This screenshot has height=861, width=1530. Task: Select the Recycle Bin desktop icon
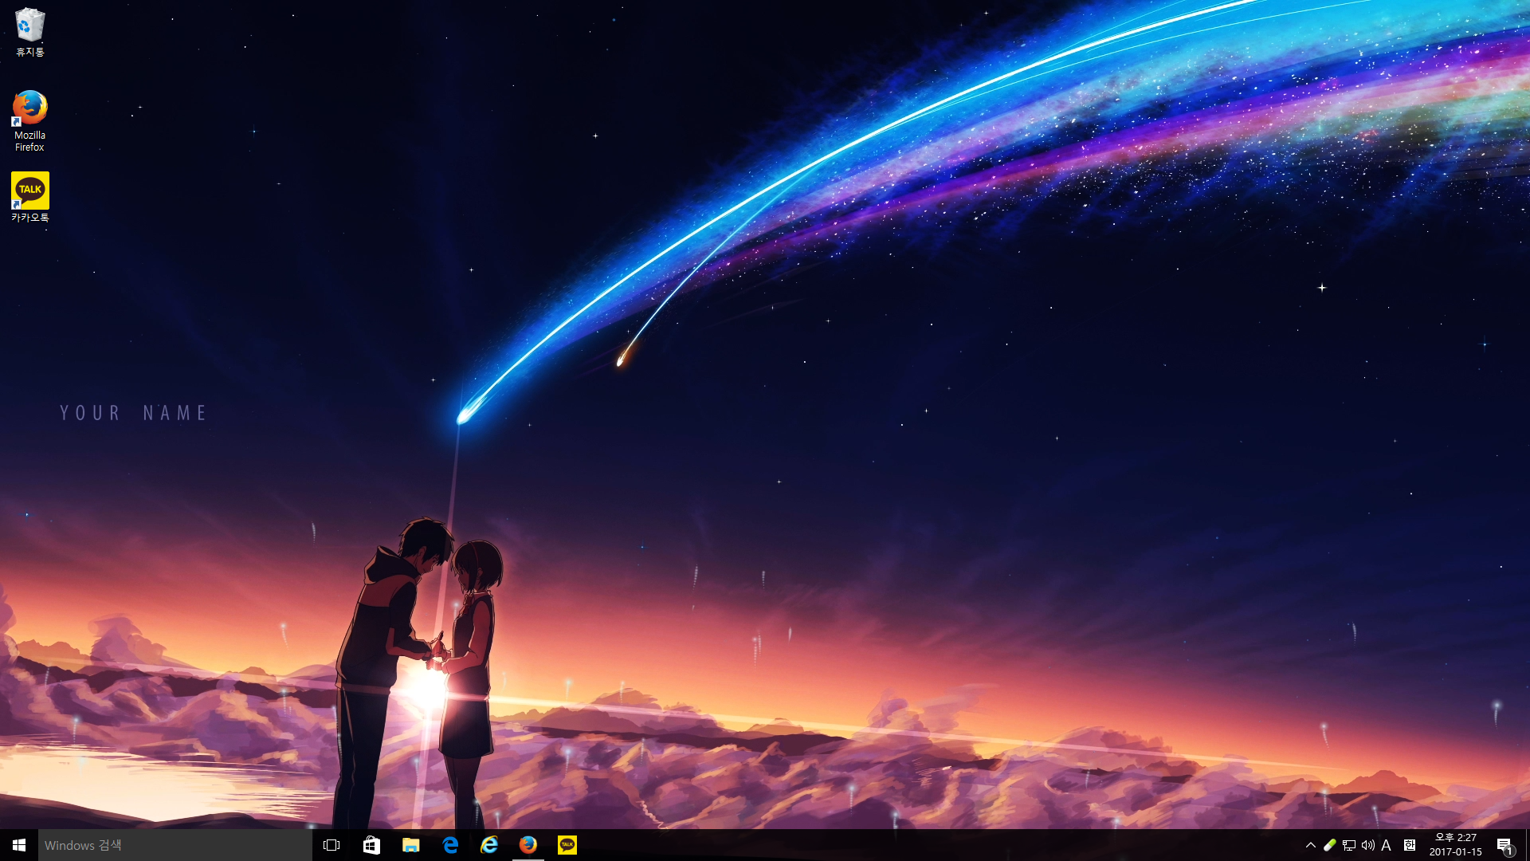coord(29,32)
